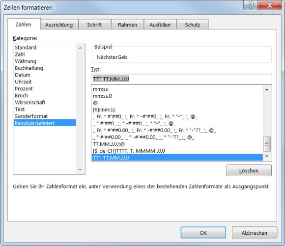Click the format list up arrow
This screenshot has height=246, width=285.
pyautogui.click(x=267, y=89)
